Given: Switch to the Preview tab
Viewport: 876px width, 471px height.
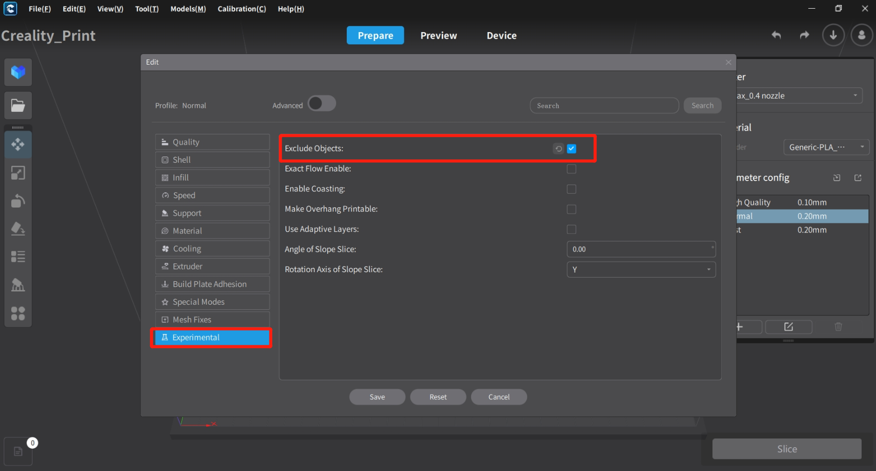Looking at the screenshot, I should click(439, 36).
